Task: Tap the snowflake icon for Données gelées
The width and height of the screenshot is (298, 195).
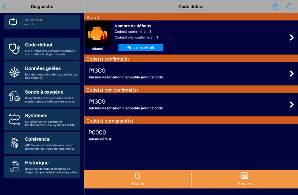Action: point(15,72)
